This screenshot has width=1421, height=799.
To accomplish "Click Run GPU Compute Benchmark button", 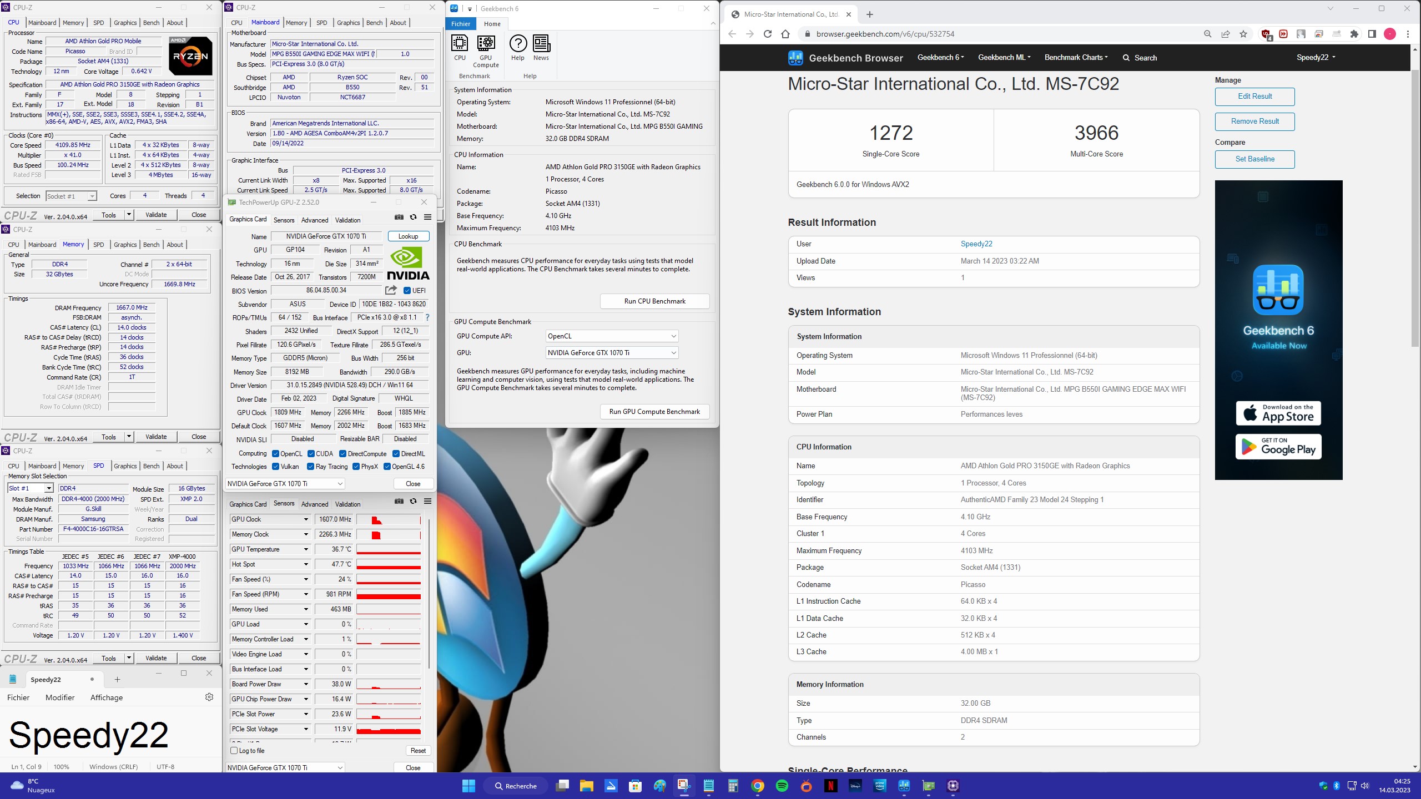I will [655, 411].
